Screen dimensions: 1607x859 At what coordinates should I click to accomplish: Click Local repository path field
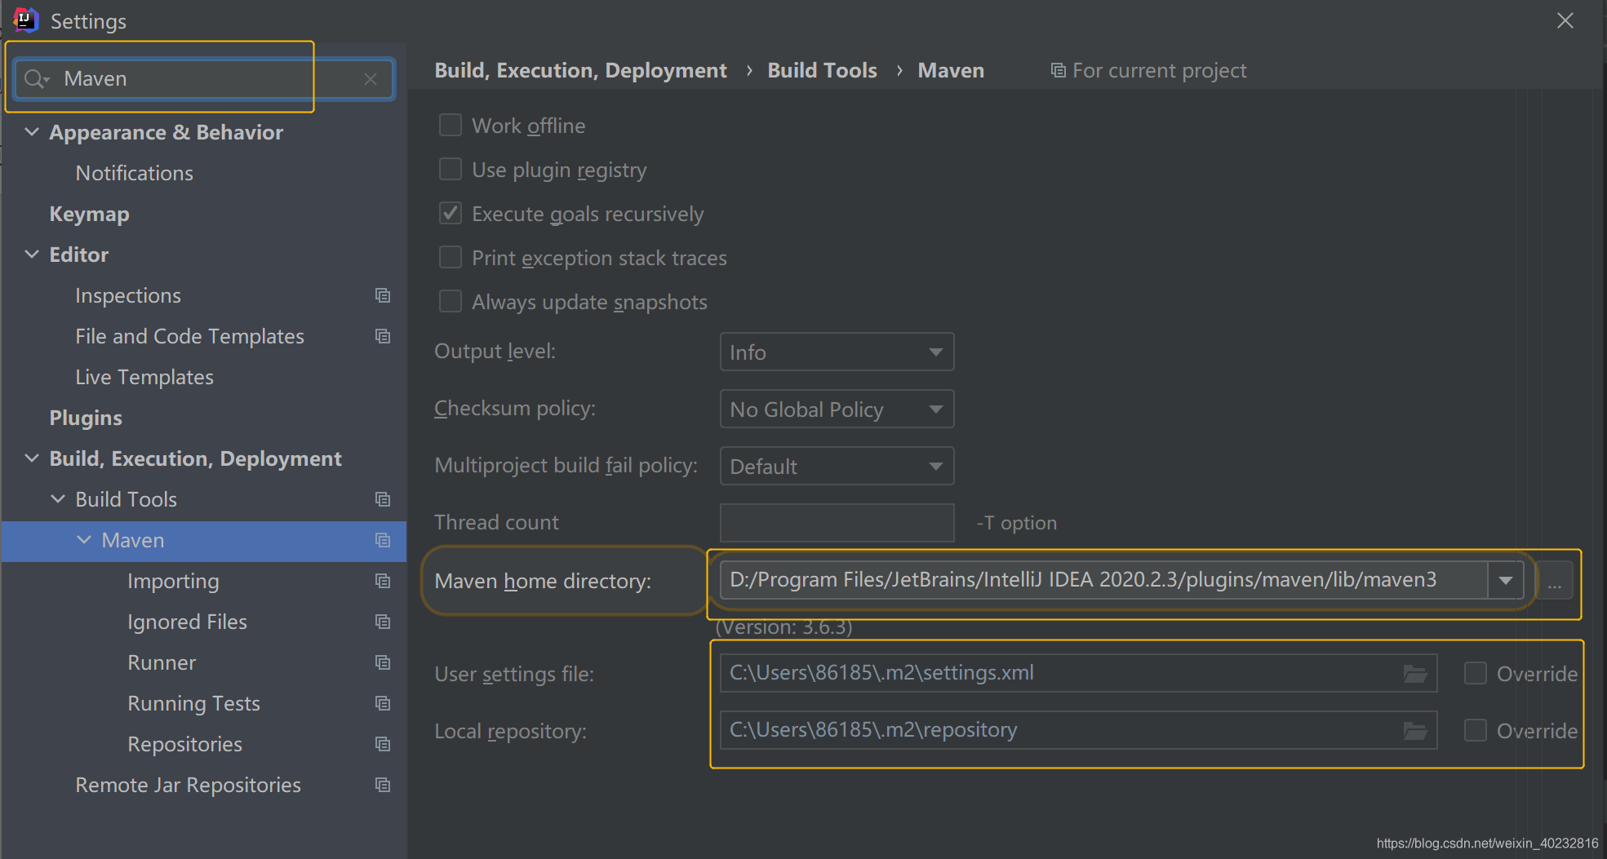(x=1078, y=730)
